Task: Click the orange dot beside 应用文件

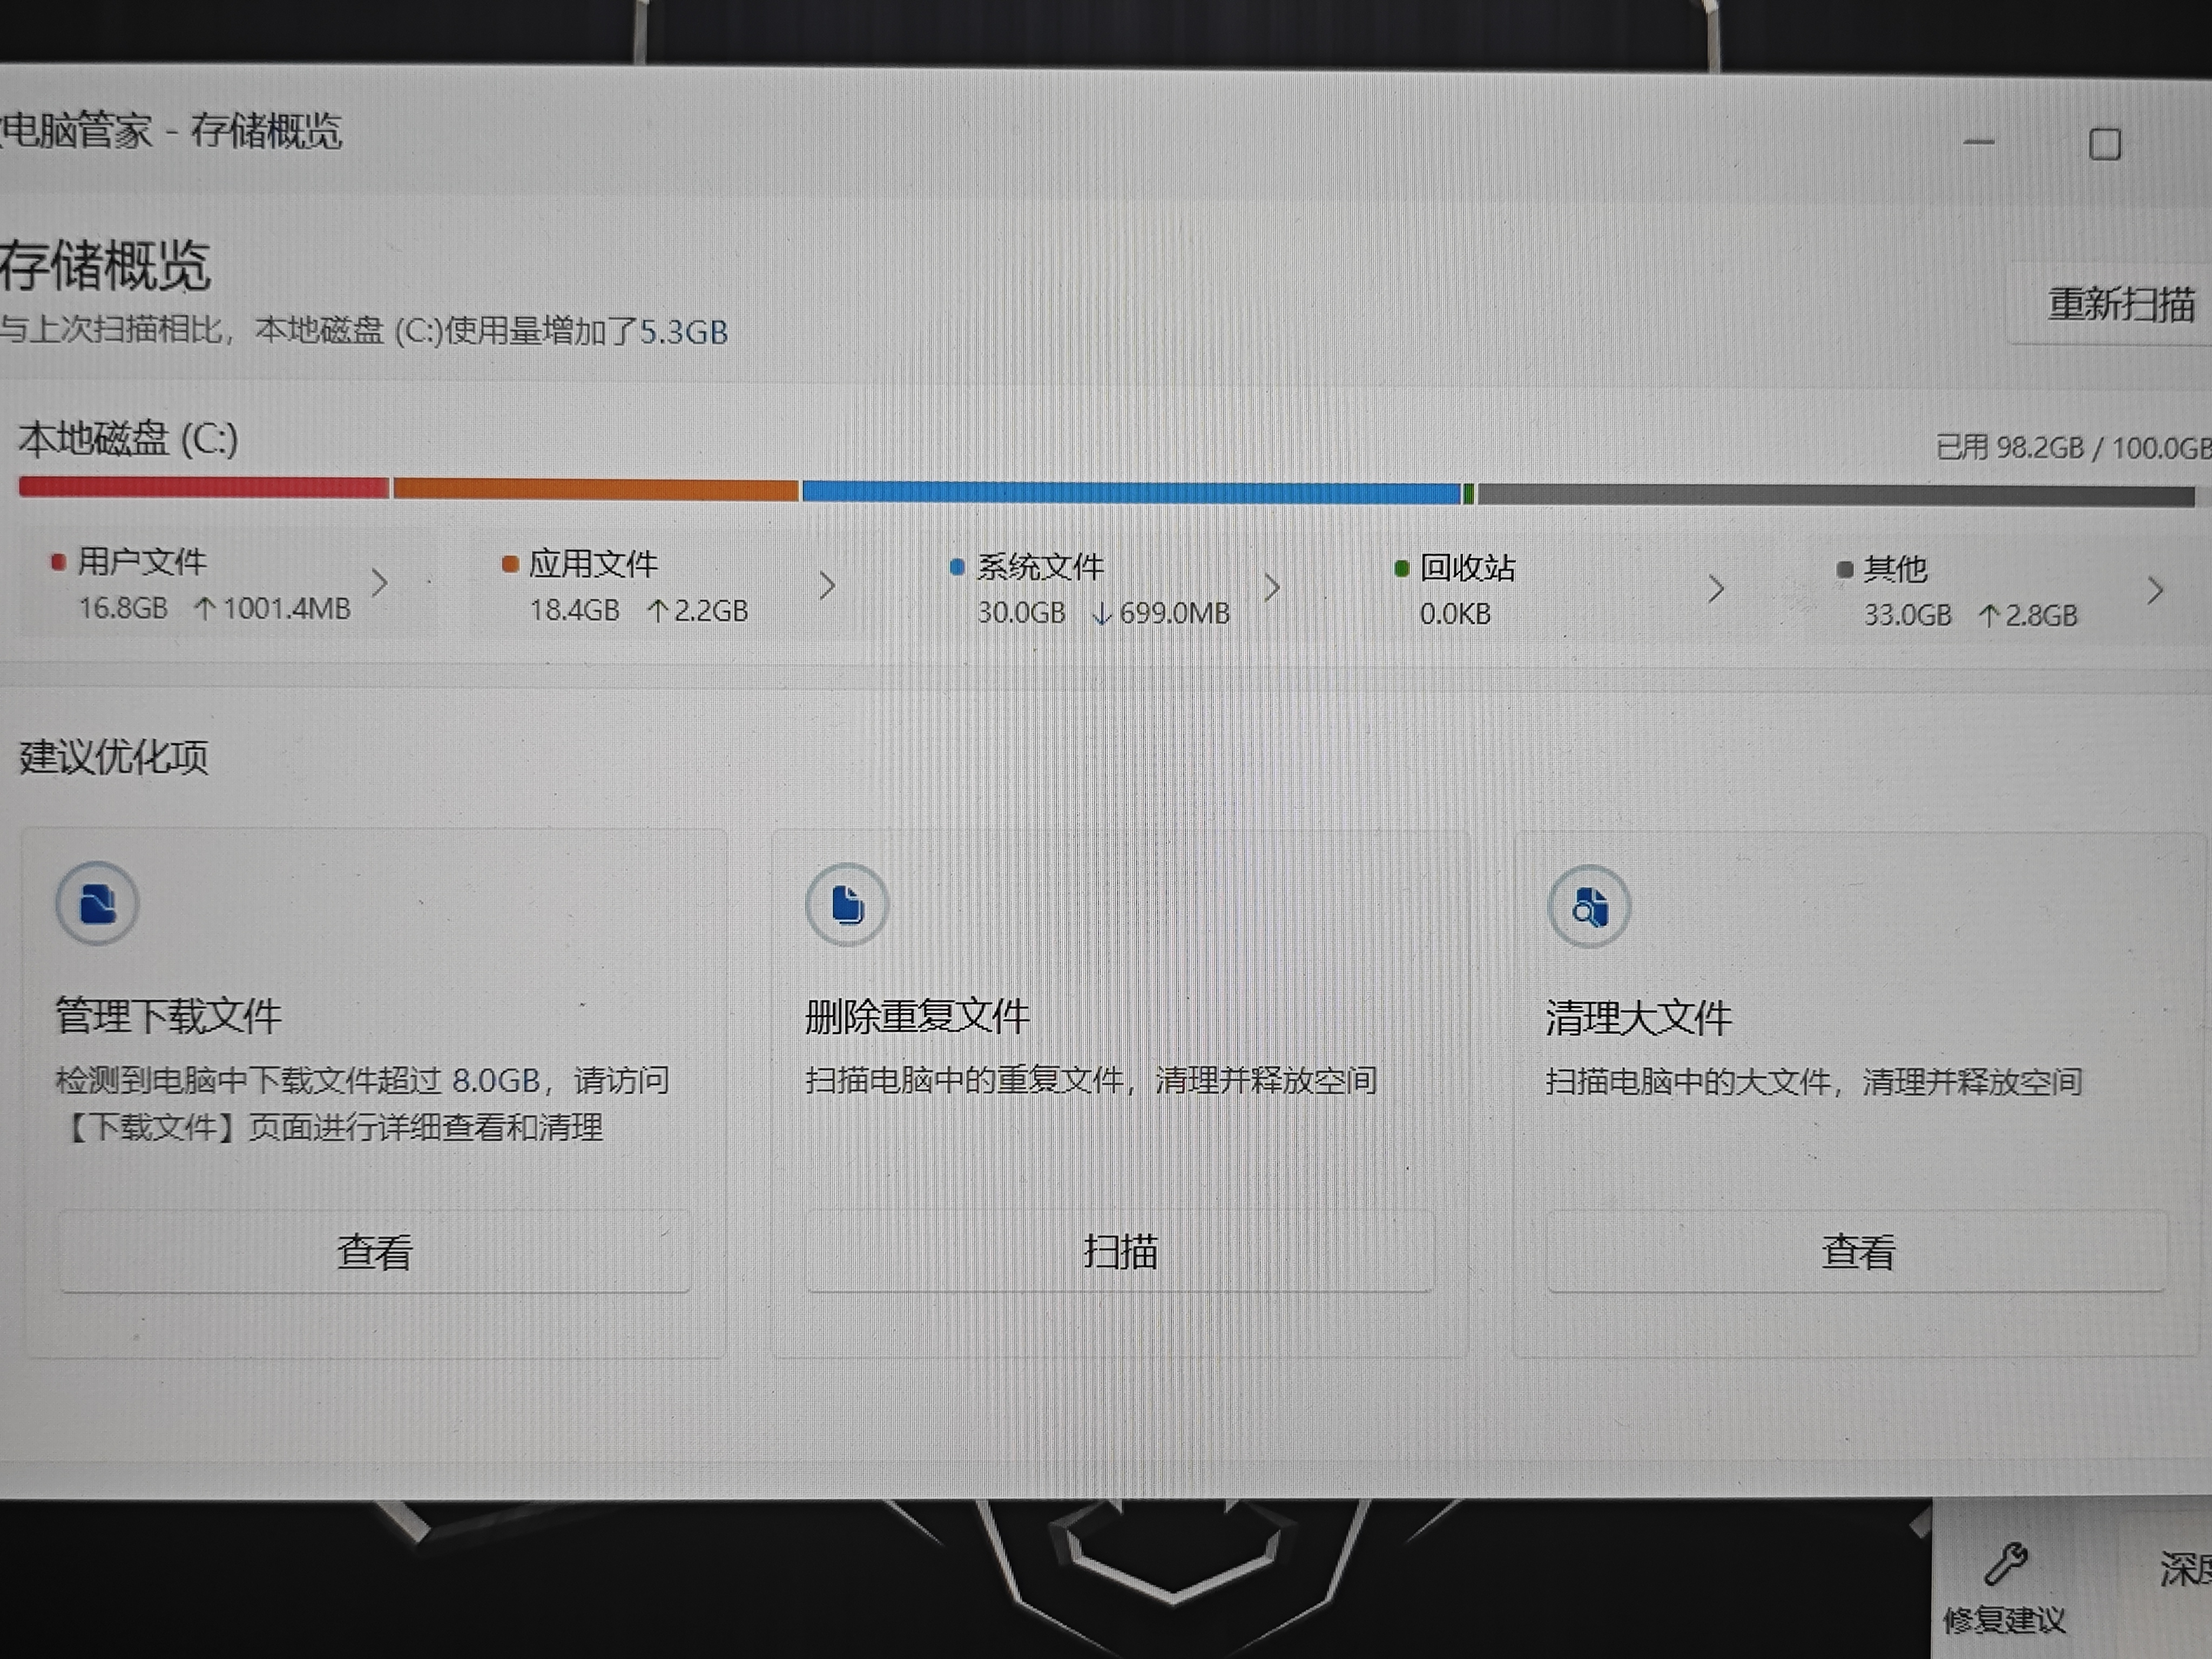Action: [x=510, y=565]
